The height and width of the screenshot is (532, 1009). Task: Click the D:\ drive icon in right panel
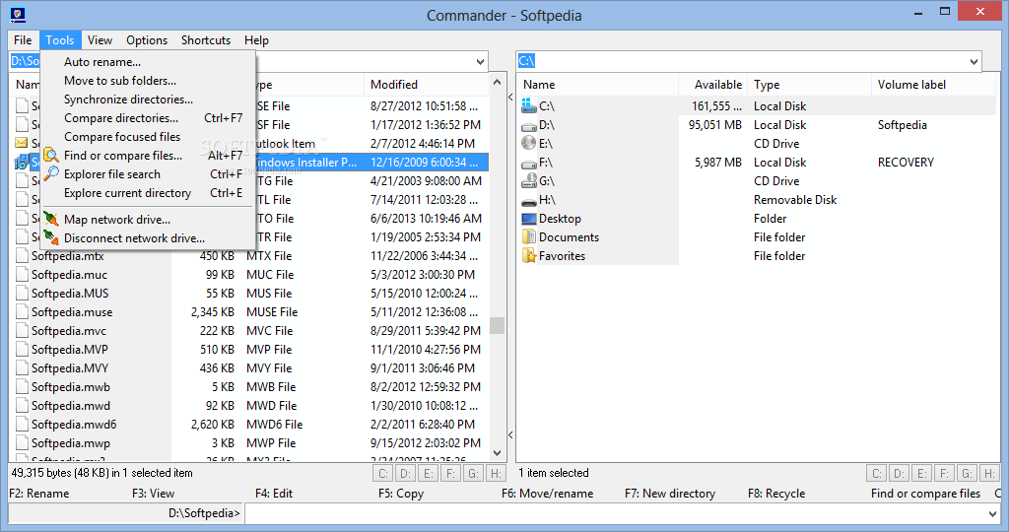pyautogui.click(x=529, y=125)
